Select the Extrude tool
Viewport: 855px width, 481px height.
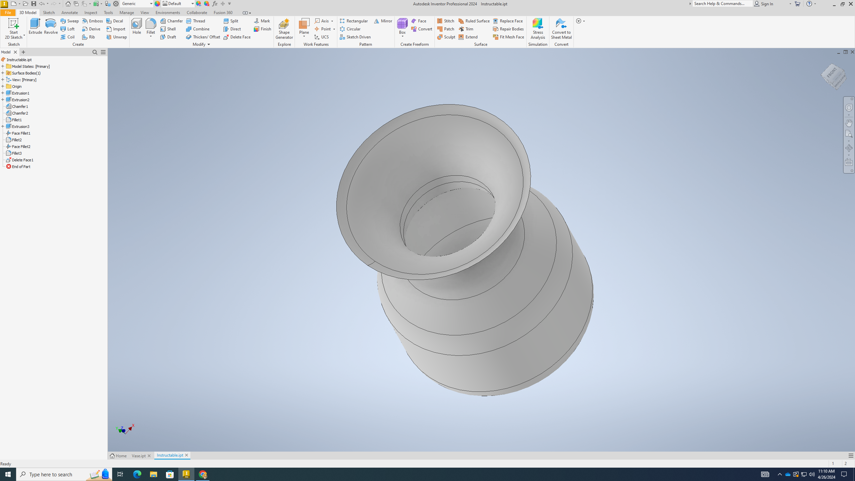35,26
